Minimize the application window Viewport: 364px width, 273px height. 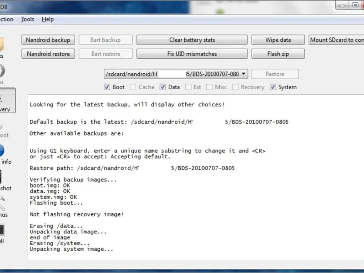coord(343,5)
